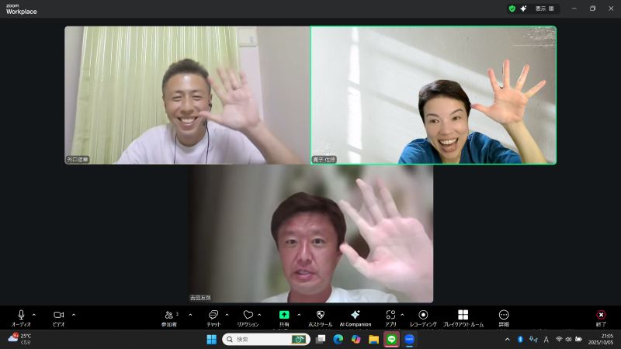Toggle the レコーディング record button
This screenshot has width=621, height=349.
point(423,315)
